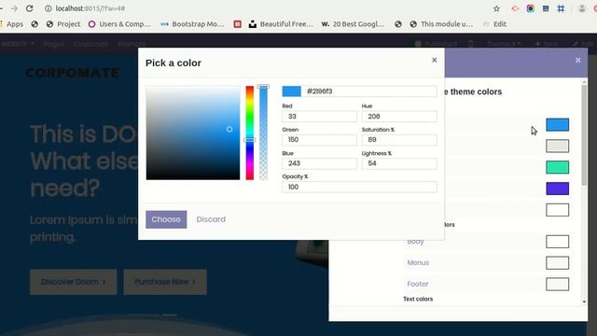Open the This module u... bookmark
The height and width of the screenshot is (336, 597).
point(441,24)
